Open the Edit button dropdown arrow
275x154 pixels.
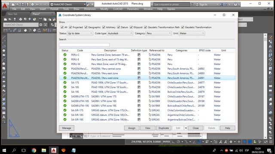click(186, 128)
